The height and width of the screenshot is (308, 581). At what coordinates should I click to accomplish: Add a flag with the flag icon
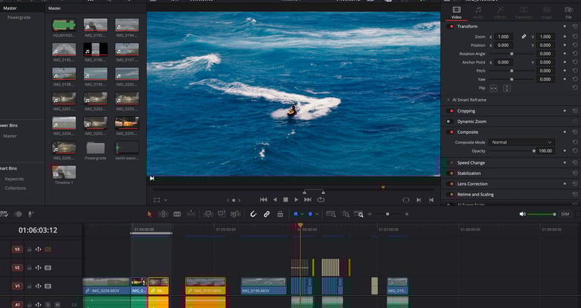296,214
